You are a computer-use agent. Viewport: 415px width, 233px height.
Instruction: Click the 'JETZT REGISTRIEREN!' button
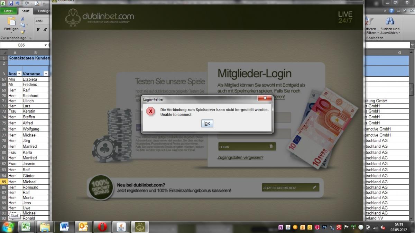[290, 188]
